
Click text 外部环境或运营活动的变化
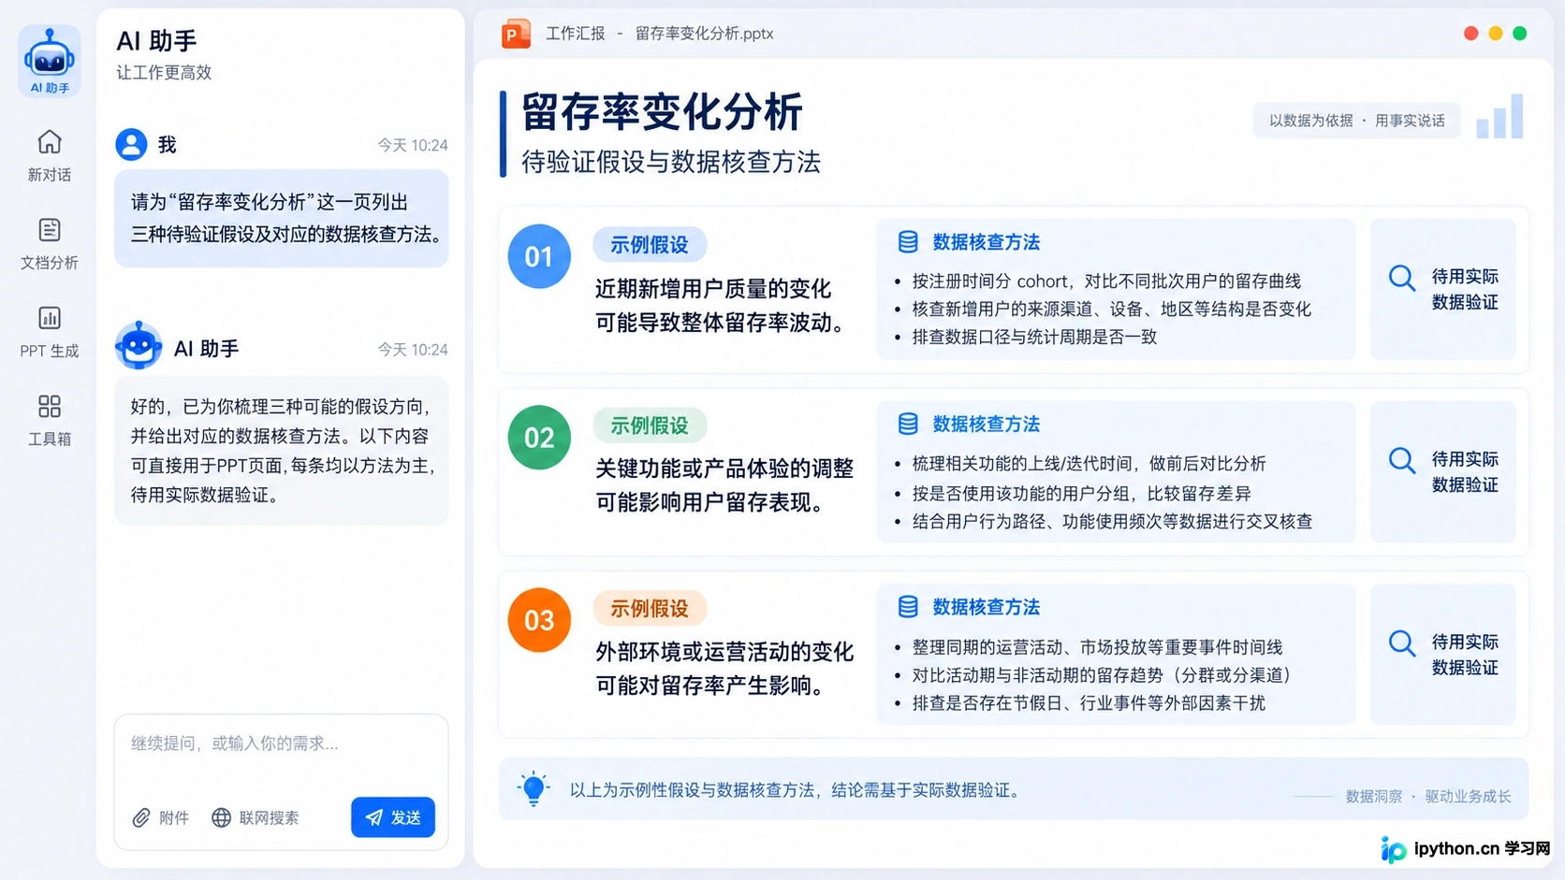[724, 652]
